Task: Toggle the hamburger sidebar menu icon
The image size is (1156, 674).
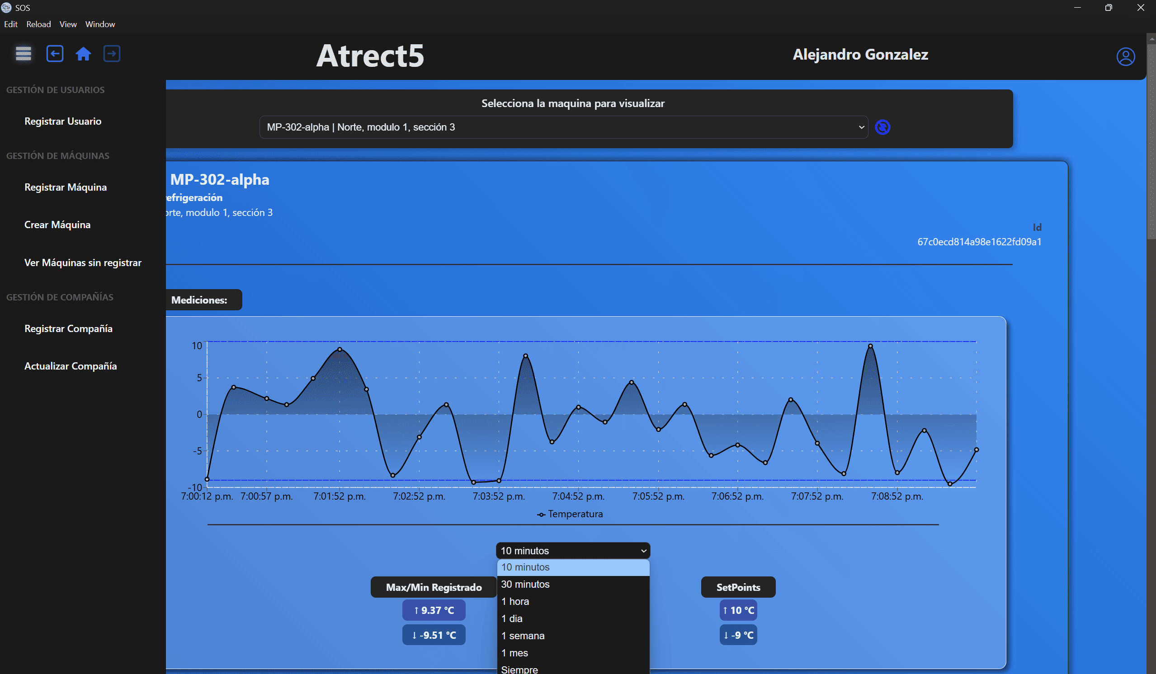Action: 24,54
